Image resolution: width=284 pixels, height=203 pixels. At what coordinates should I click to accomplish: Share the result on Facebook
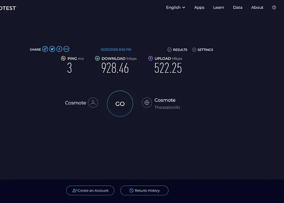pyautogui.click(x=59, y=49)
